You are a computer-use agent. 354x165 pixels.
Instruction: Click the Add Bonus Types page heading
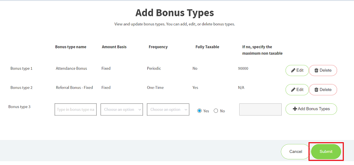coord(175,13)
